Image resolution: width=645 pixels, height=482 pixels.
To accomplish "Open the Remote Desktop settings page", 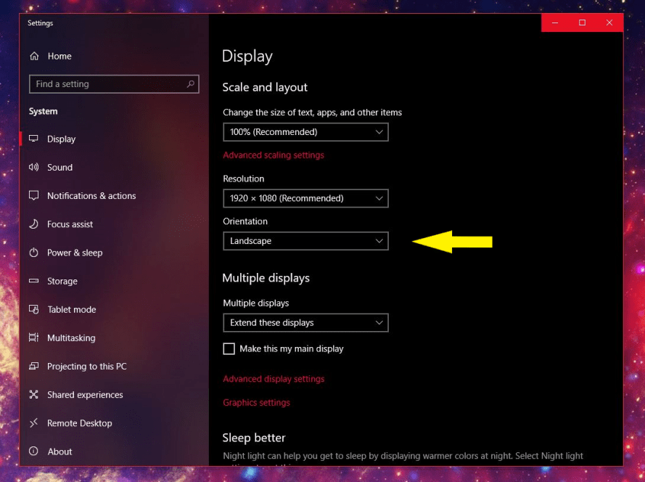I will click(79, 423).
